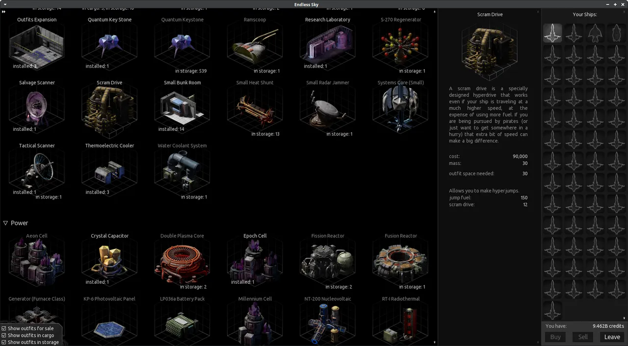The height and width of the screenshot is (346, 628).
Task: Pick the Double Plasma Core outfit
Action: click(182, 262)
